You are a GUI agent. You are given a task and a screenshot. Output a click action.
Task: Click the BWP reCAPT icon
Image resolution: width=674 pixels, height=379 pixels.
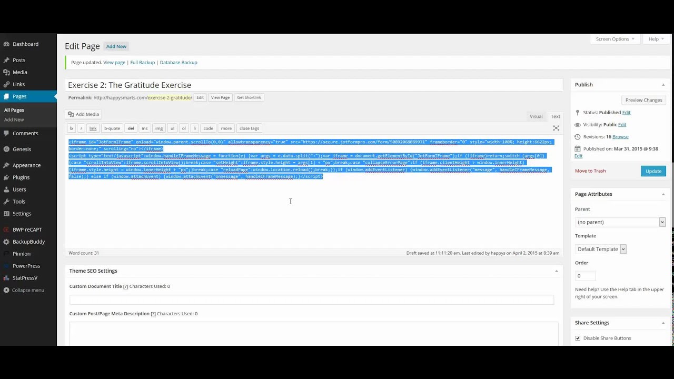click(x=6, y=230)
